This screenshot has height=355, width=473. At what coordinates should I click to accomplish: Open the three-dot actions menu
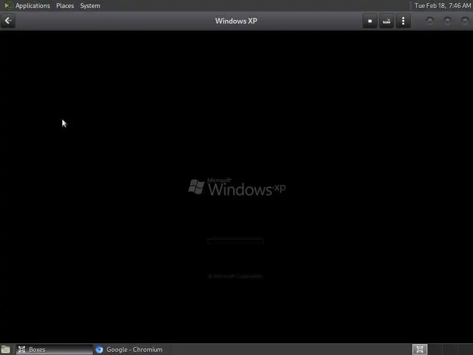coord(403,21)
